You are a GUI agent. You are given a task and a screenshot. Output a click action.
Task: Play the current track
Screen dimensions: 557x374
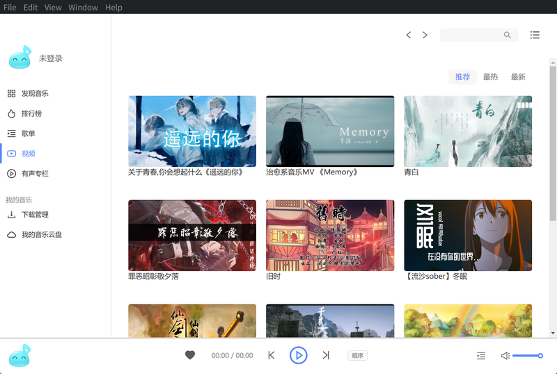click(298, 355)
